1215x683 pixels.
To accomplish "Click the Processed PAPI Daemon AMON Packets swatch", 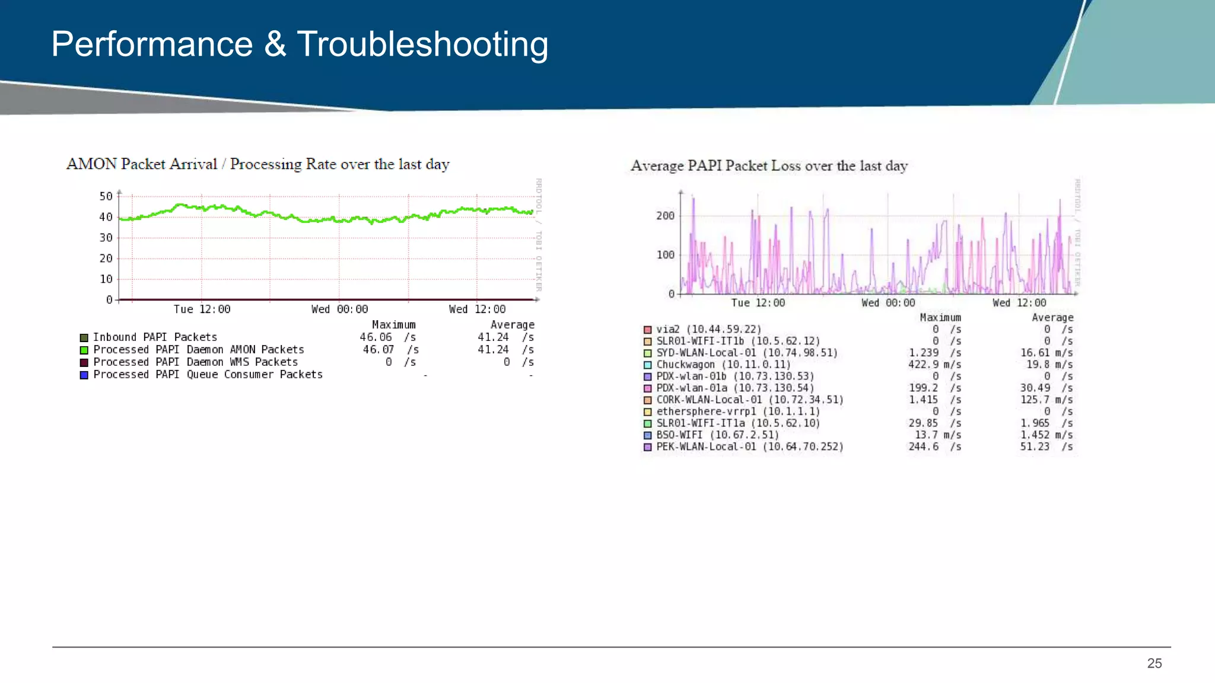I will click(x=84, y=350).
